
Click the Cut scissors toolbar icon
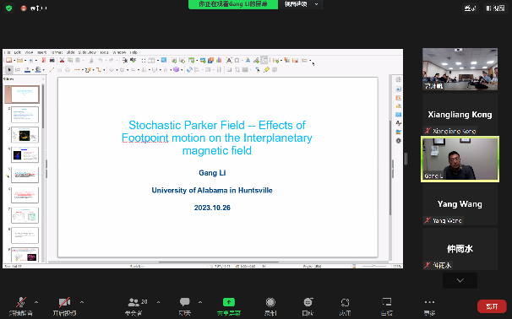point(62,61)
